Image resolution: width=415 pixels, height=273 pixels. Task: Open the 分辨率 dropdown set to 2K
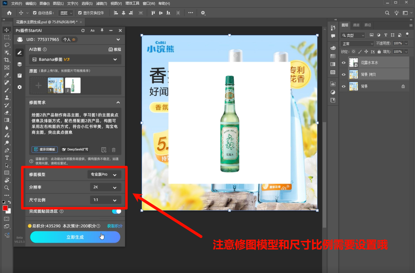(x=105, y=187)
